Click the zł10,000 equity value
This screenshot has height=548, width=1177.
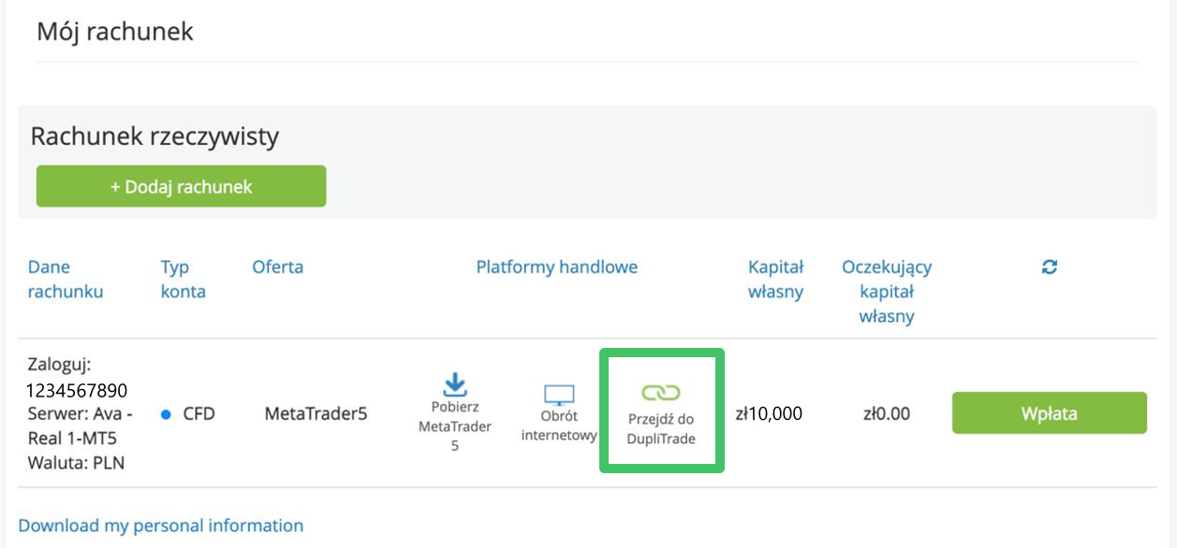coord(768,413)
